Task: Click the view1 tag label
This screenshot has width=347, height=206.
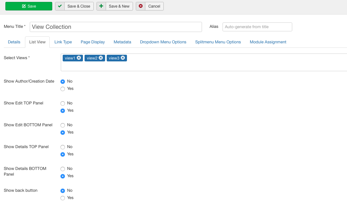Action: click(70, 58)
